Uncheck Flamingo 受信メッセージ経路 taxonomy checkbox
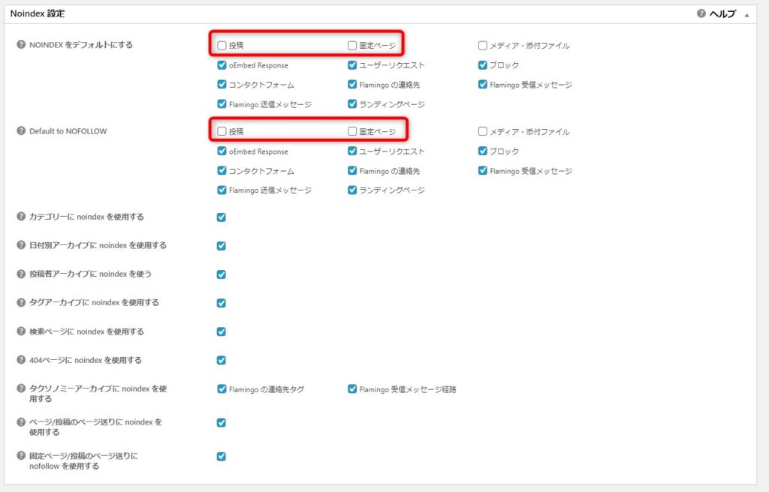Screen dimensions: 769x492 click(x=352, y=388)
